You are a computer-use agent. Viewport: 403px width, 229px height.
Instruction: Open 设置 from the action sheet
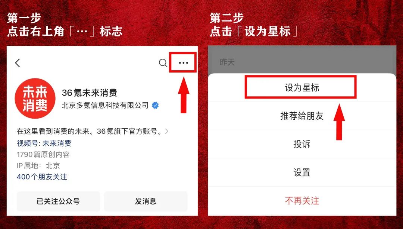(302, 172)
